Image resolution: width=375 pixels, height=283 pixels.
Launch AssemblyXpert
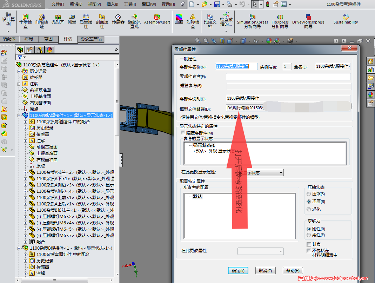157,19
